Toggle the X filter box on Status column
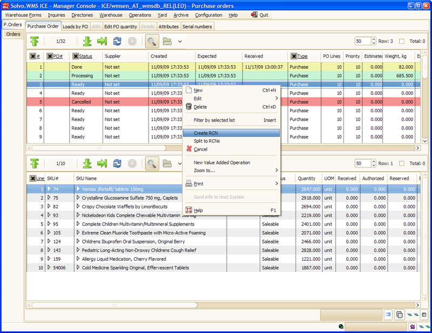 tap(75, 56)
